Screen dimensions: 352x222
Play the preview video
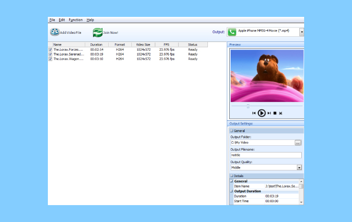261,113
